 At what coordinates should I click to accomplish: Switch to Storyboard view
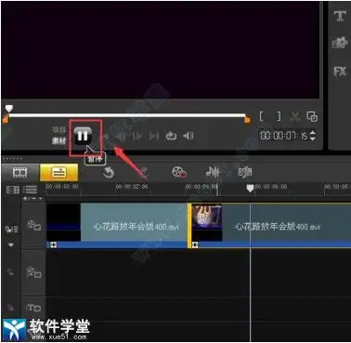[20, 172]
